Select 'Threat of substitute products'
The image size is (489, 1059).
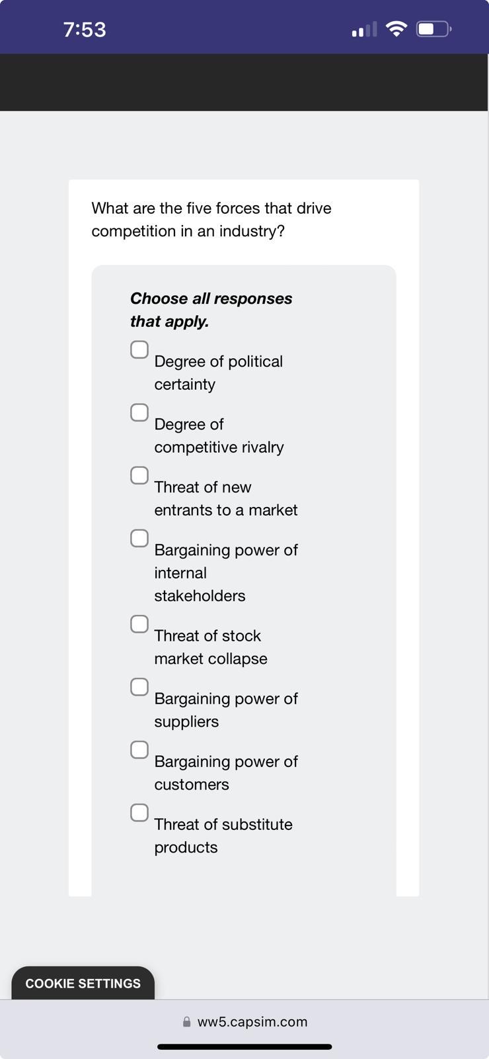click(139, 813)
